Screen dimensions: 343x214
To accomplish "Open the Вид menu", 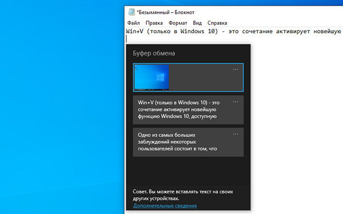I will [197, 23].
